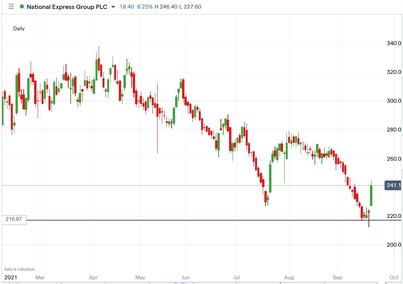Click the green market-status indicator dot
This screenshot has width=403, height=284.
click(x=22, y=7)
